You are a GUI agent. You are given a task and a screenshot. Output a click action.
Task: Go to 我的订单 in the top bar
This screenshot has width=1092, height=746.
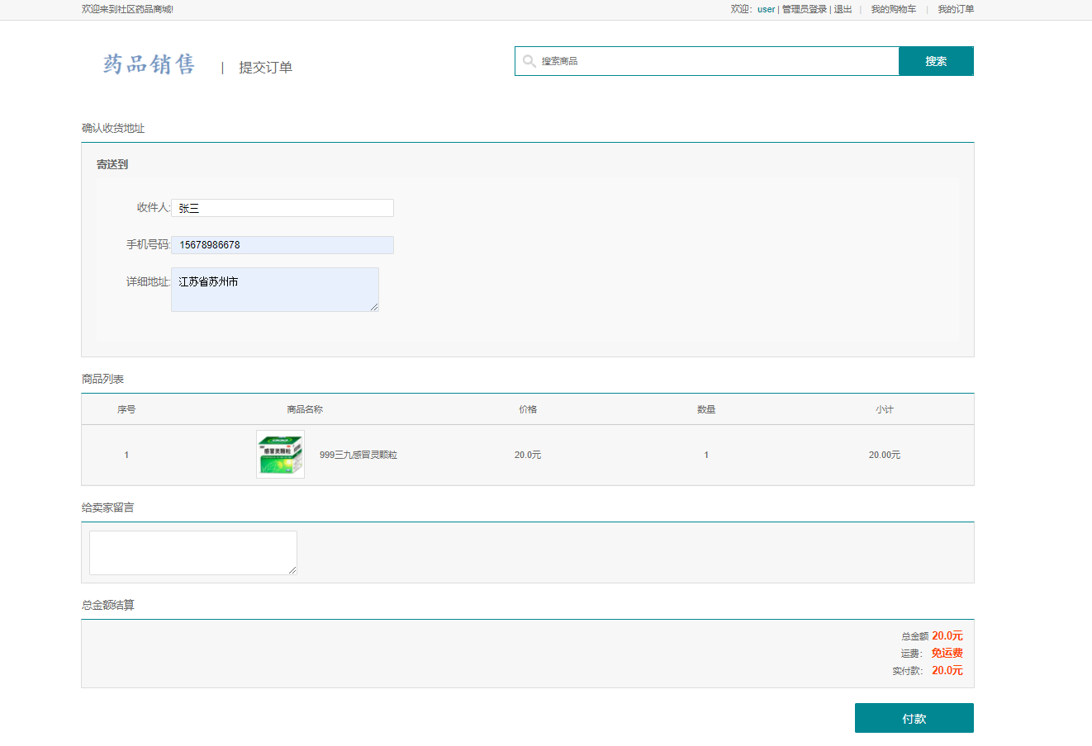tap(956, 9)
